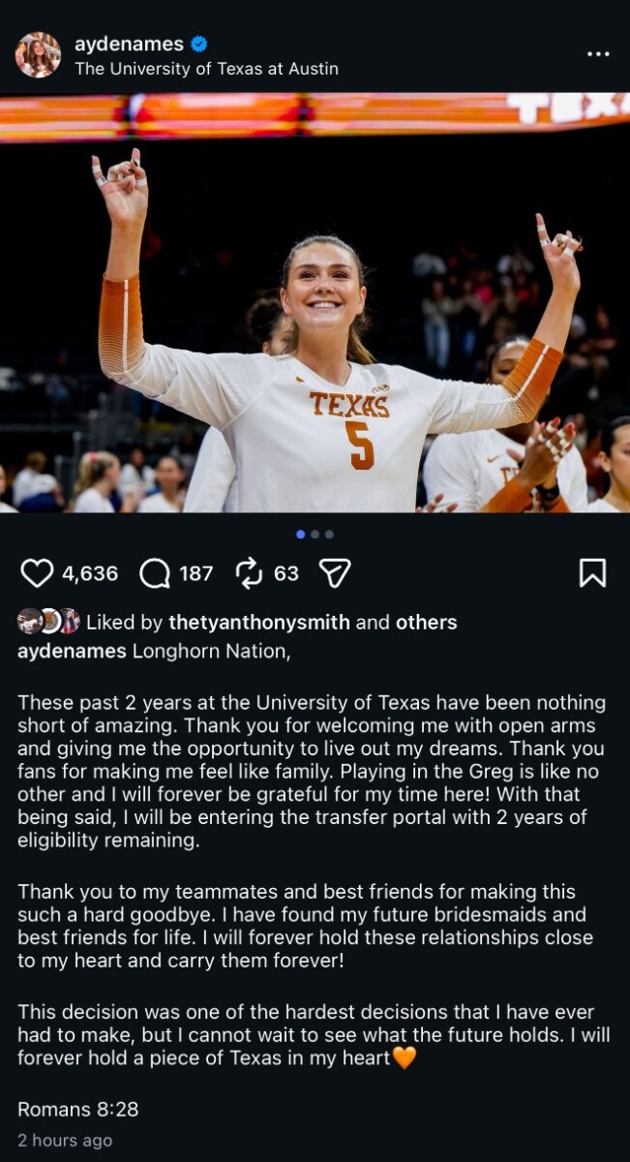This screenshot has width=630, height=1162.
Task: Open thetyanthonysmith's profile from likes
Action: tap(258, 622)
